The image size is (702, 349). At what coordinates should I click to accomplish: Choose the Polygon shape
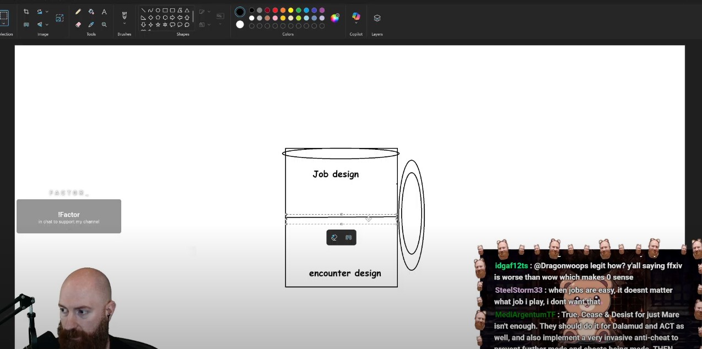(180, 10)
